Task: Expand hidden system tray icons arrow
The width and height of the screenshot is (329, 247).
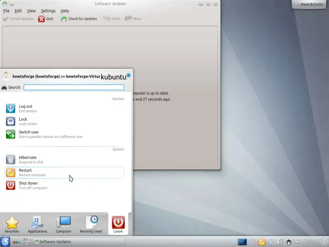Action: pyautogui.click(x=297, y=242)
